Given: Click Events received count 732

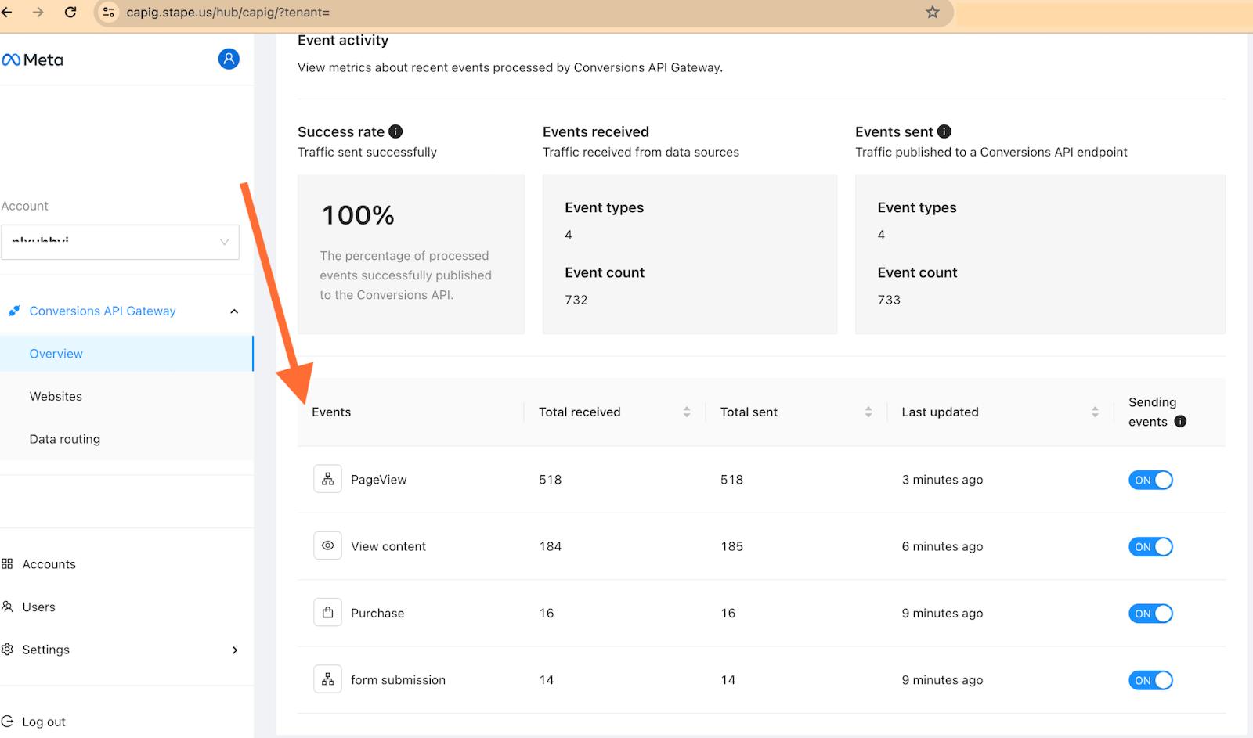Looking at the screenshot, I should click(576, 300).
